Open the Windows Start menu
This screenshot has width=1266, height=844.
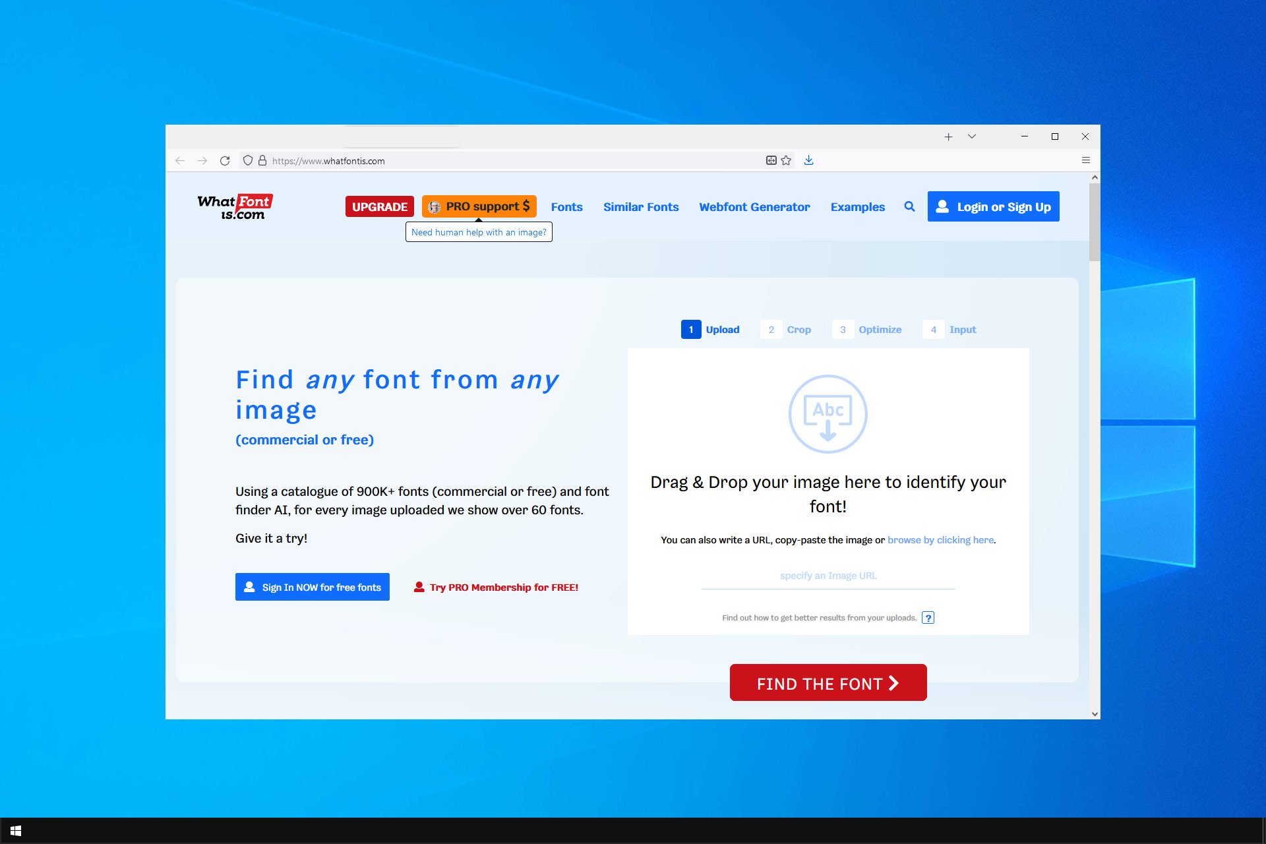[16, 831]
